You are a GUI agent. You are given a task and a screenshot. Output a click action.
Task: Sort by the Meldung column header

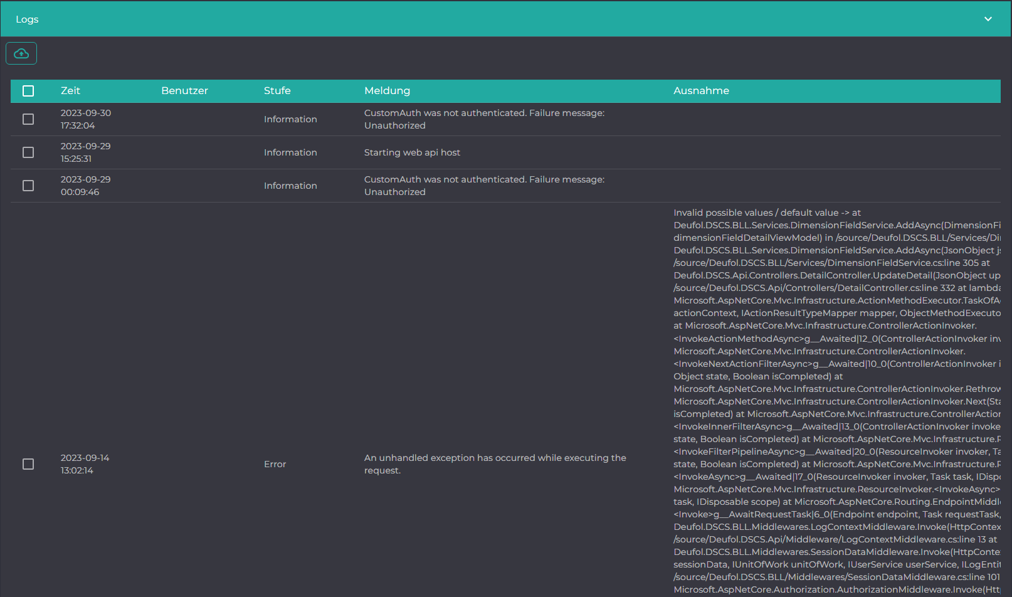[x=387, y=91]
